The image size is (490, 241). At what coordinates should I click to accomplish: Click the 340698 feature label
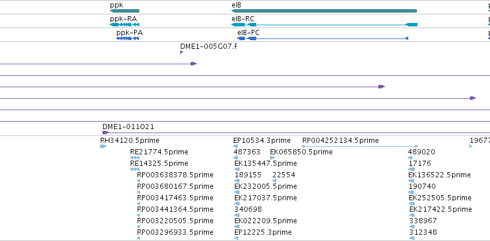pyautogui.click(x=248, y=209)
